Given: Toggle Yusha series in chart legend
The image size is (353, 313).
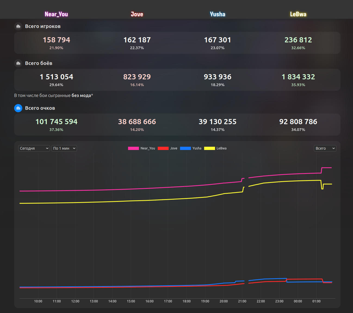Looking at the screenshot, I should point(191,148).
